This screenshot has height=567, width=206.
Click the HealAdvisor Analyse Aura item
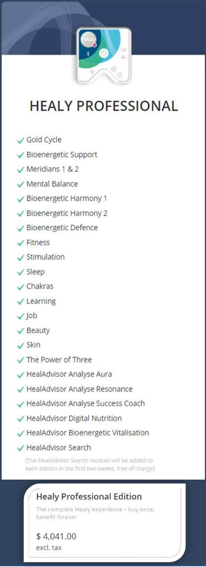(69, 374)
